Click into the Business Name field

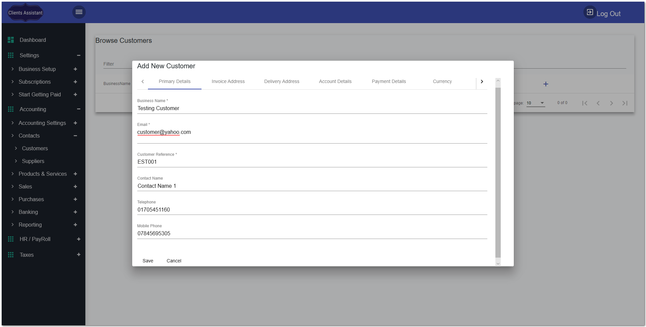[312, 108]
